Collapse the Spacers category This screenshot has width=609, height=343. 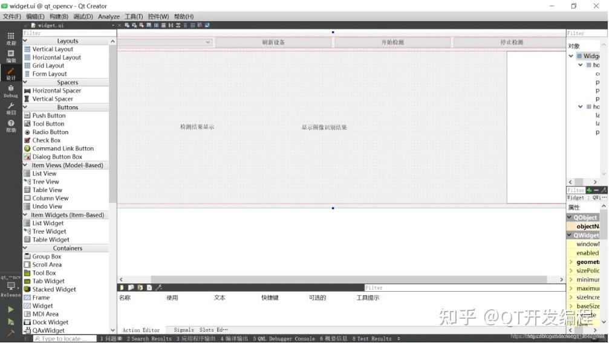coord(25,82)
